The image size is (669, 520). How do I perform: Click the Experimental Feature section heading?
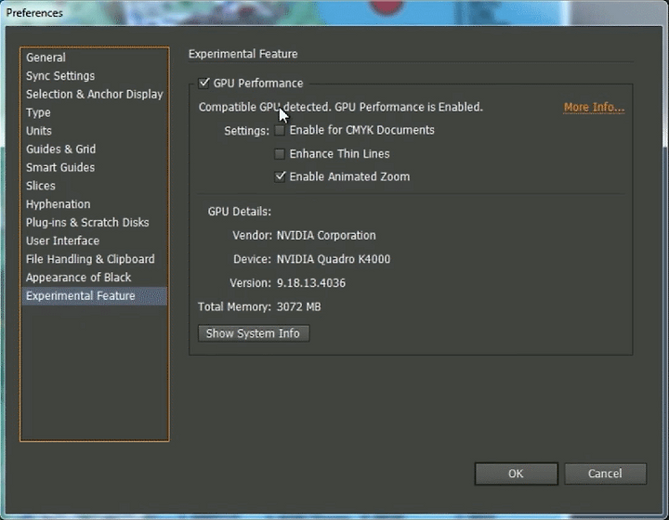pos(243,54)
